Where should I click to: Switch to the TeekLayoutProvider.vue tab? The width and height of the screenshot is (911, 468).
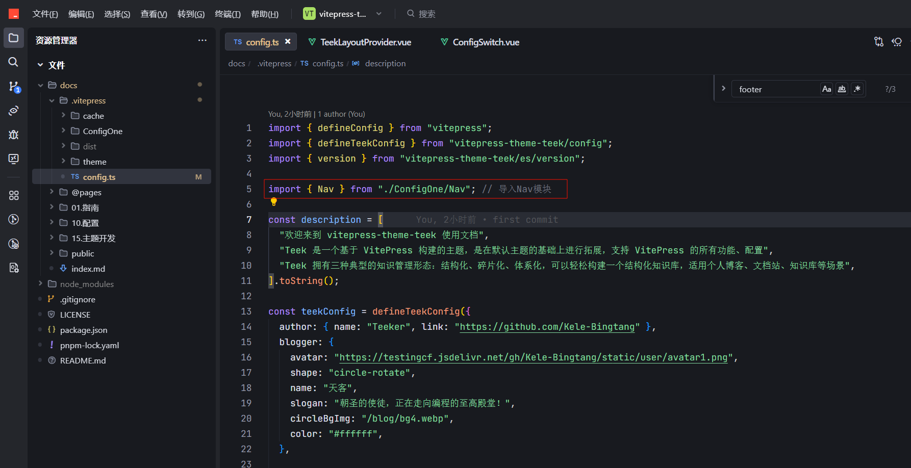pyautogui.click(x=360, y=42)
